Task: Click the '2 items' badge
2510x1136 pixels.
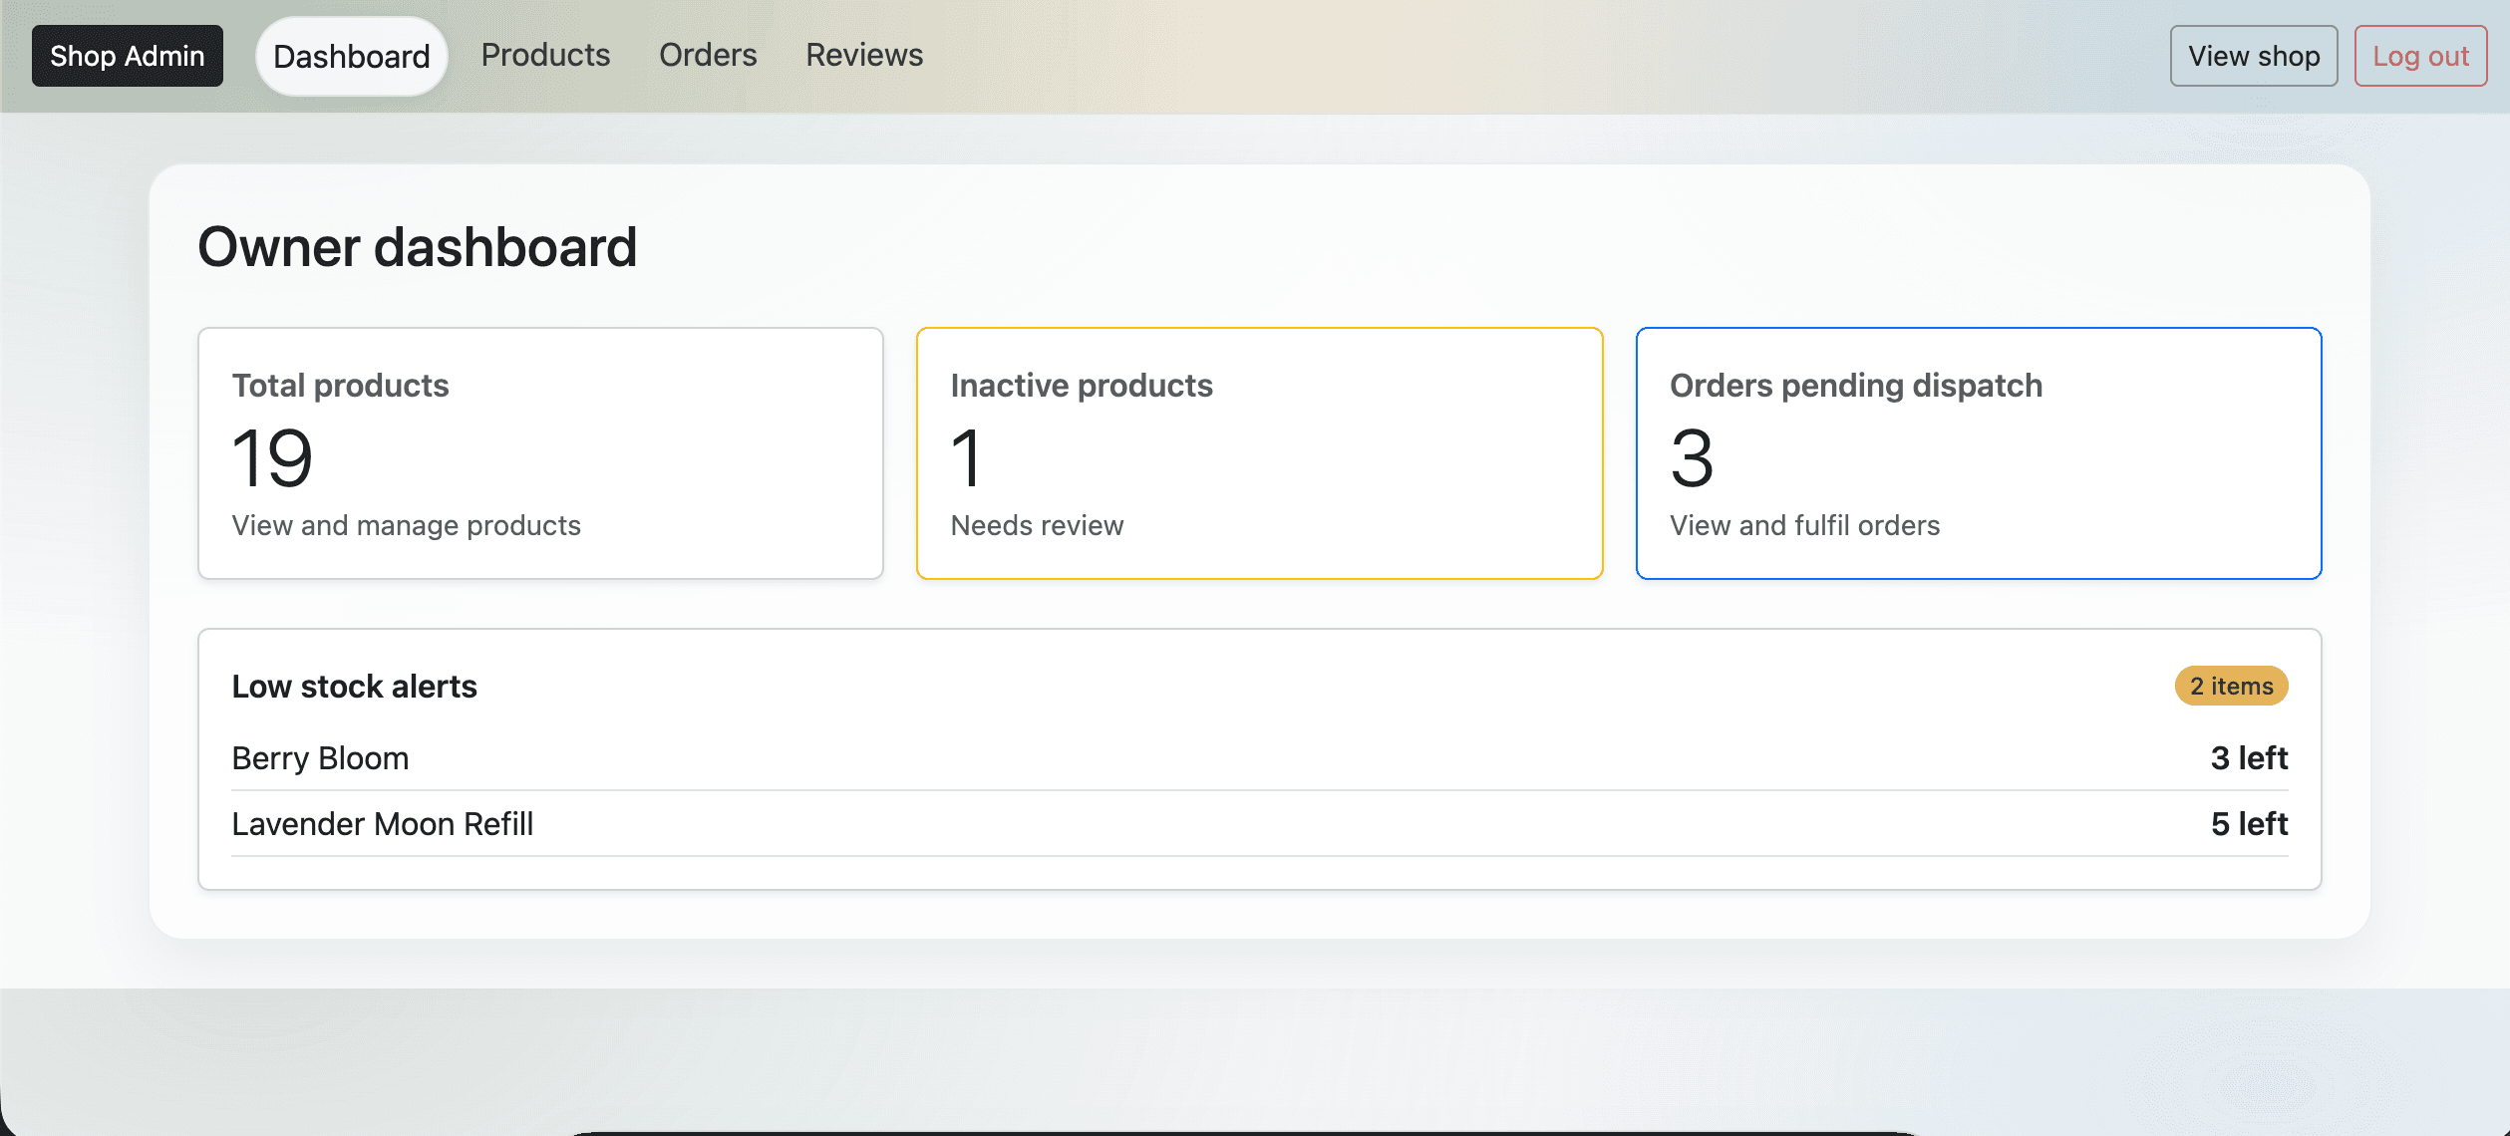Action: (2231, 686)
